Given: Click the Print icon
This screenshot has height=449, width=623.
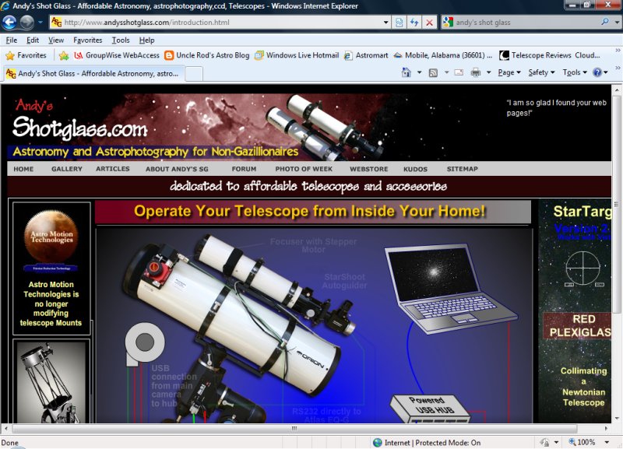Looking at the screenshot, I should tap(476, 72).
